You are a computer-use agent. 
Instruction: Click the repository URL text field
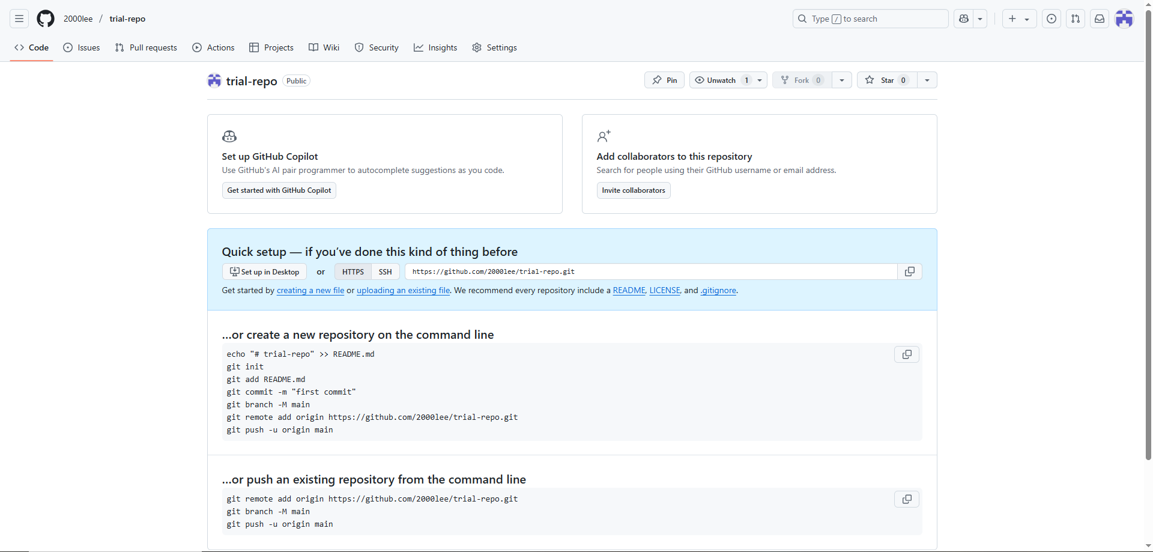point(651,271)
